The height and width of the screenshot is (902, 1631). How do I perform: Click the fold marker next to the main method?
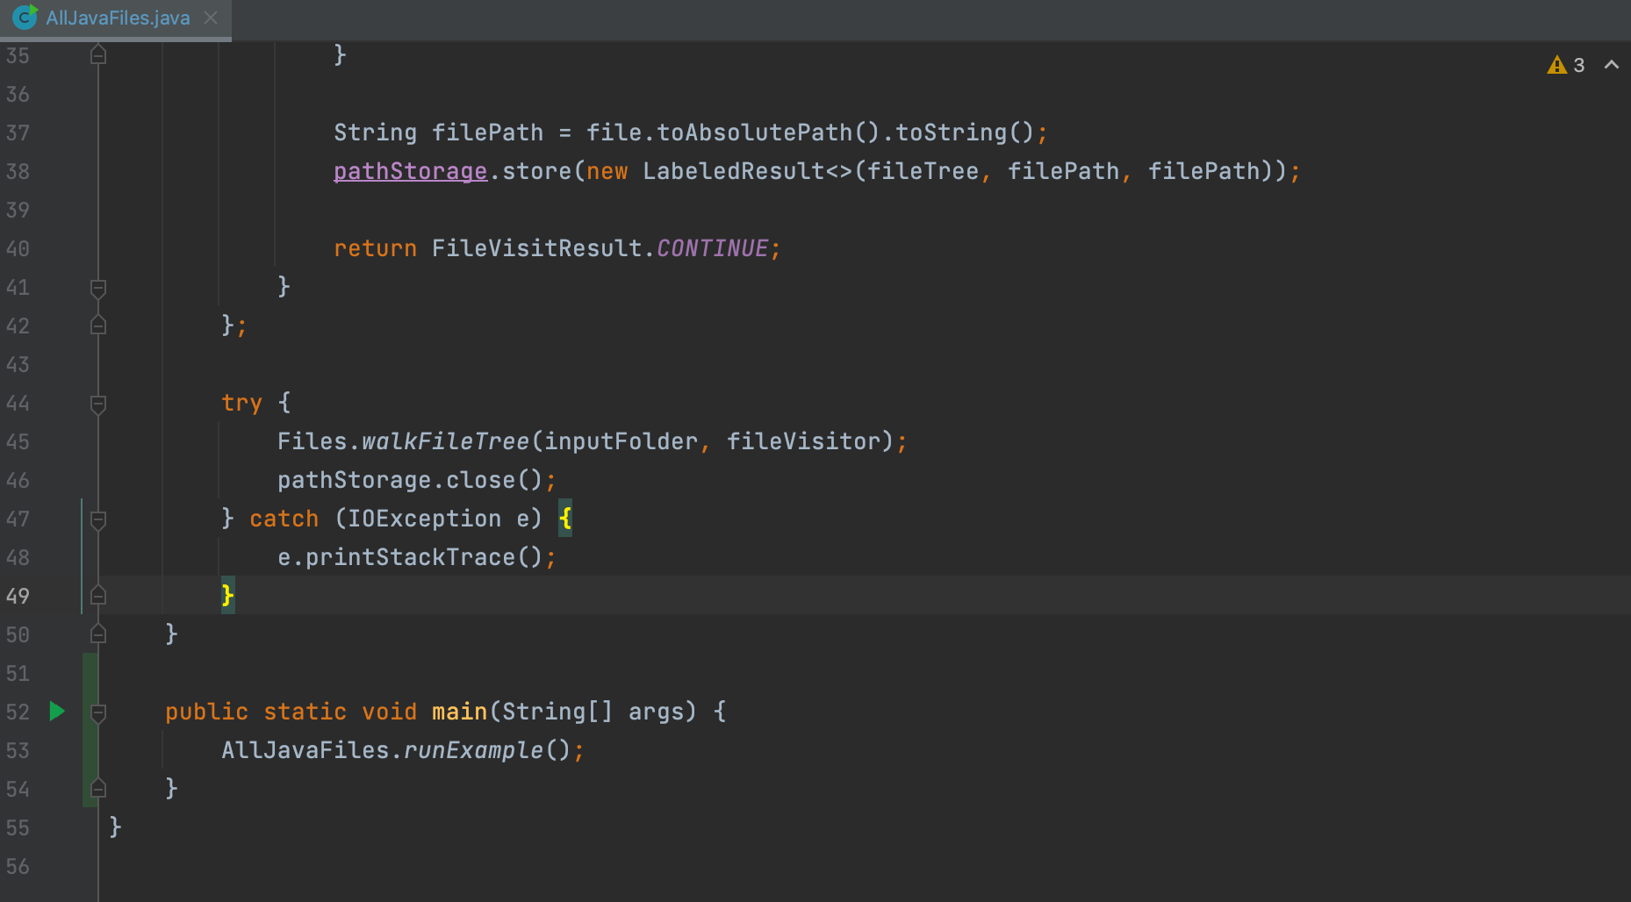(x=97, y=712)
